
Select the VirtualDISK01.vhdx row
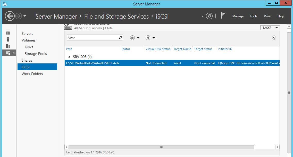(172, 63)
